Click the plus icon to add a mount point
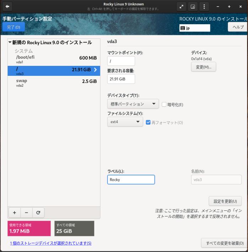 15,212
